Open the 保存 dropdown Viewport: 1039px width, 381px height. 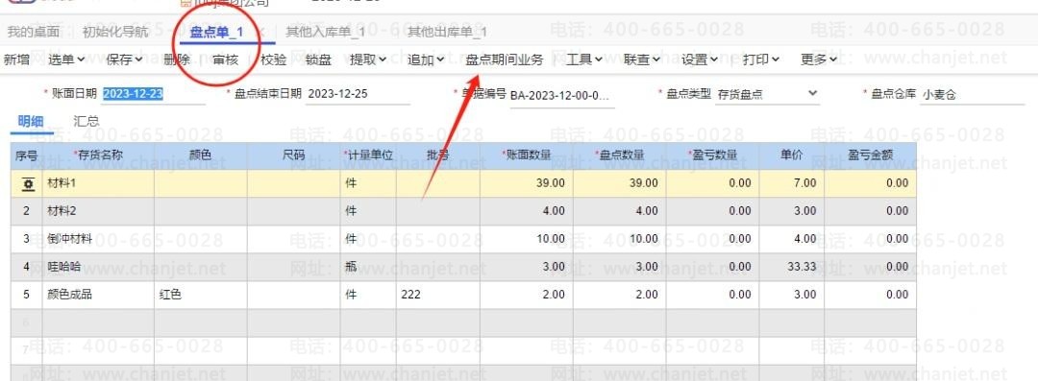[x=124, y=60]
